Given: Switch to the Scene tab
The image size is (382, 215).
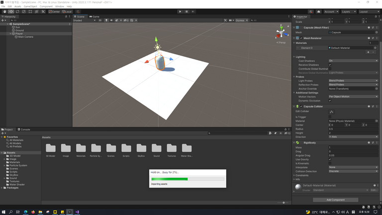Looking at the screenshot, I should 80,16.
